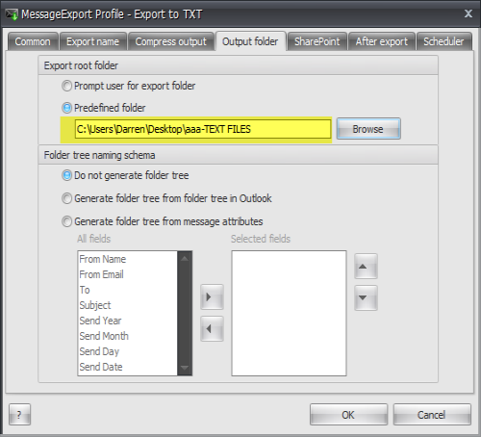The width and height of the screenshot is (481, 437).
Task: Open the After export tab
Action: (382, 41)
